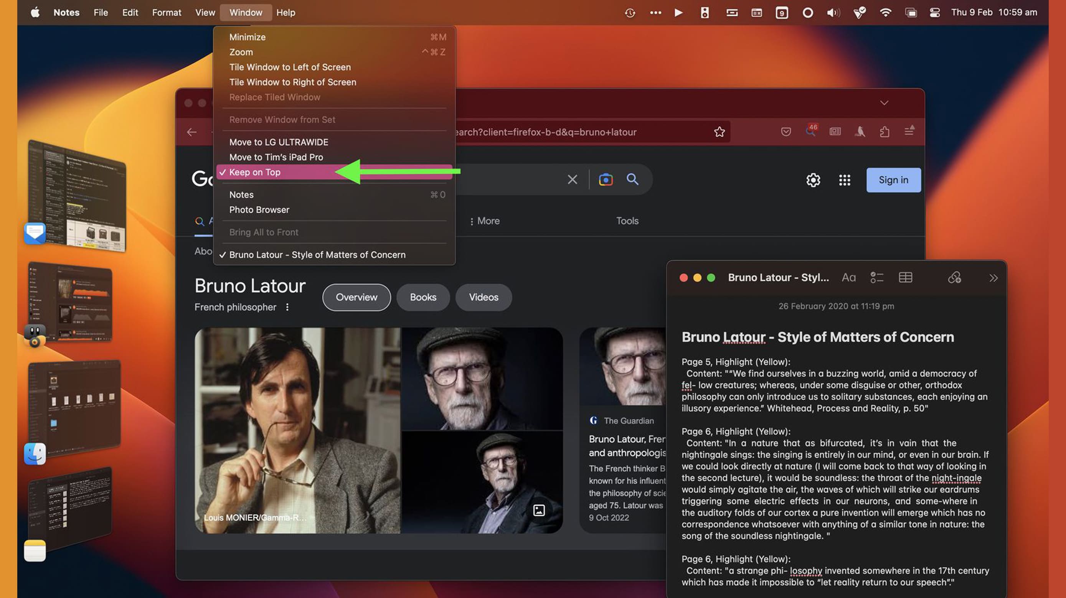Viewport: 1066px width, 598px height.
Task: Bookmark the page with the star icon
Action: tap(719, 132)
